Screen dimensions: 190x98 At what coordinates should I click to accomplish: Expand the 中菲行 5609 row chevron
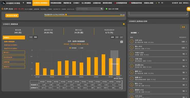coord(186,54)
